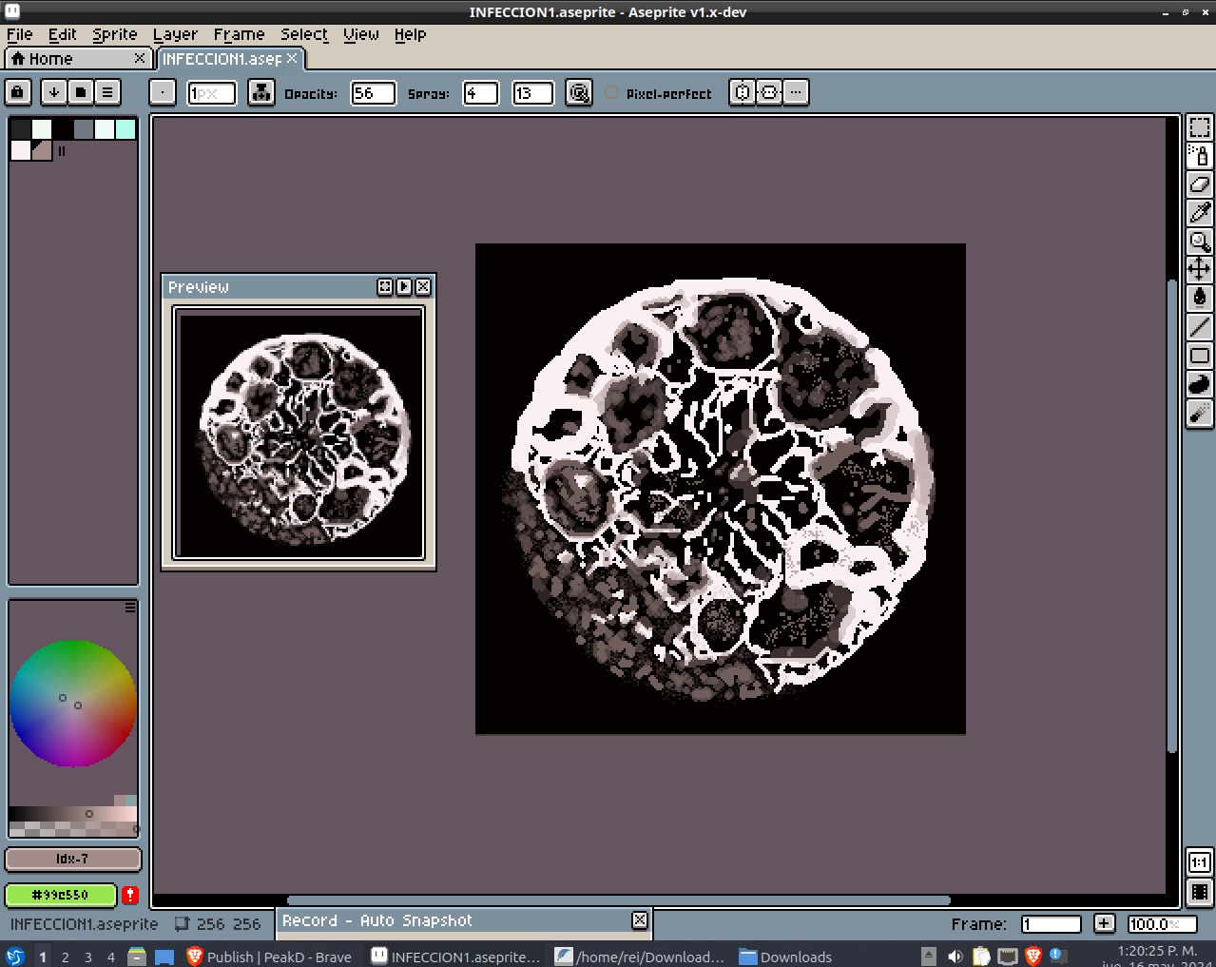Open the Help menu
Viewport: 1216px width, 967px height.
tap(411, 34)
